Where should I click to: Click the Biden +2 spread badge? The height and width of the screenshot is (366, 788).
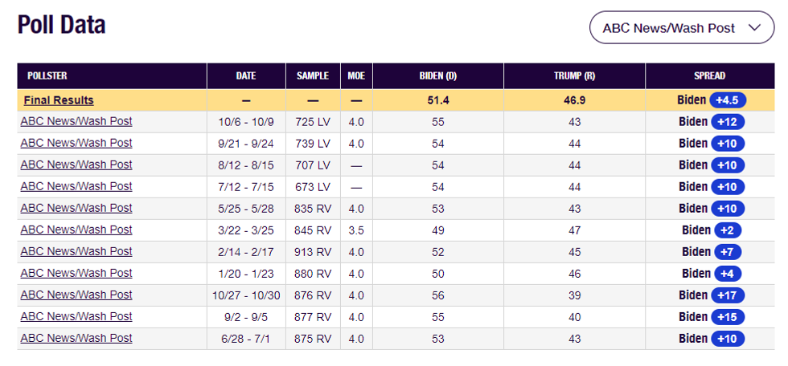pos(728,230)
